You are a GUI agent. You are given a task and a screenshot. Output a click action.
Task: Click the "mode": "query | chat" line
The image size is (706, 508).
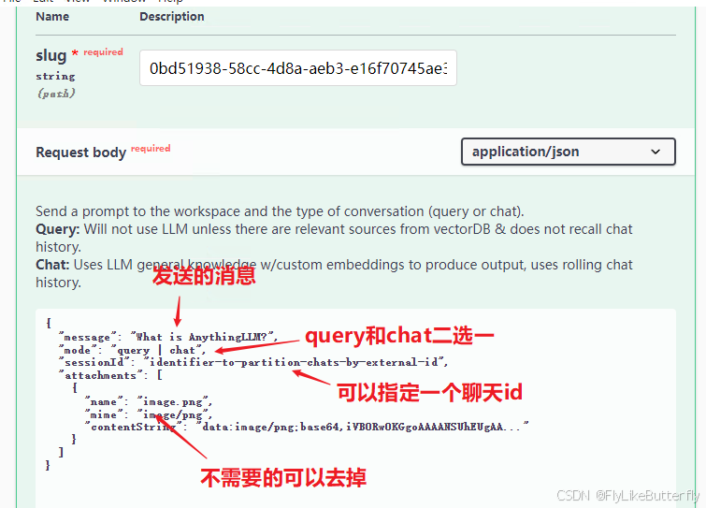click(133, 350)
